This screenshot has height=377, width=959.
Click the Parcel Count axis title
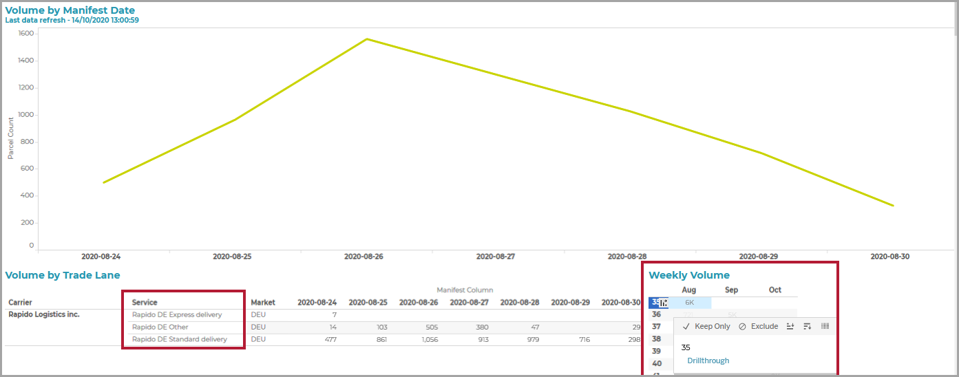coord(11,138)
